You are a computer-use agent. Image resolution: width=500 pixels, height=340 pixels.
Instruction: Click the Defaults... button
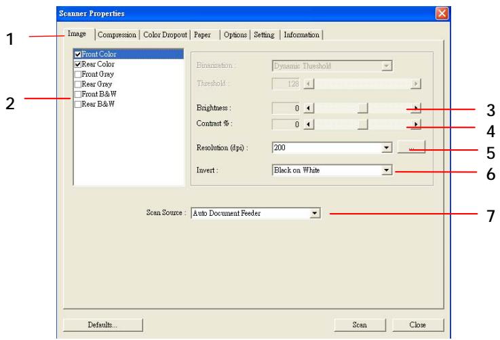pos(103,324)
